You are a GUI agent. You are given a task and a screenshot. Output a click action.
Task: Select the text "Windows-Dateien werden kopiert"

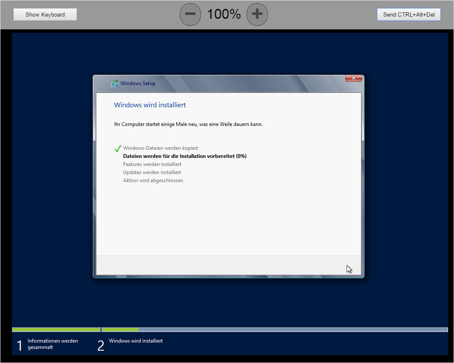click(x=161, y=148)
